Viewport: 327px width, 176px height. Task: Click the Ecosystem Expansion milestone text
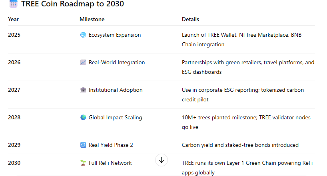tap(115, 35)
